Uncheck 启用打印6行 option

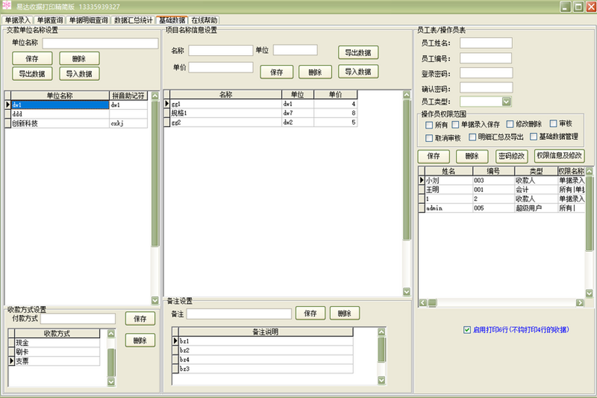(467, 329)
